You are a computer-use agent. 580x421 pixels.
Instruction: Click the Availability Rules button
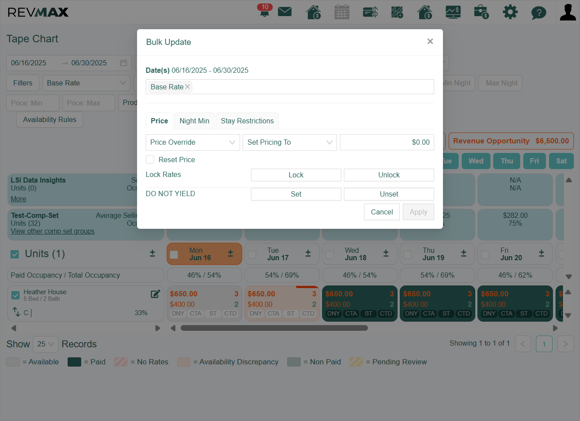coord(50,120)
